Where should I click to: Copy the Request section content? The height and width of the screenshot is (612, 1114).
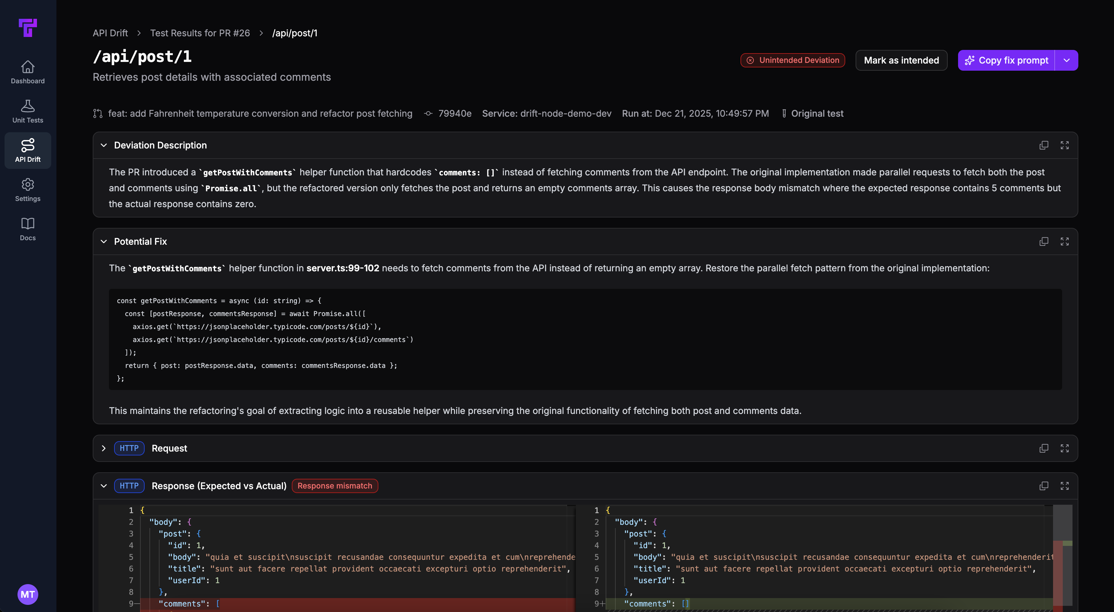pos(1044,448)
